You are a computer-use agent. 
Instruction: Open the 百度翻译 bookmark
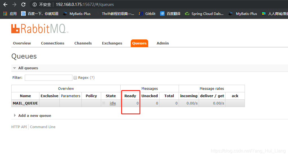click(170, 14)
